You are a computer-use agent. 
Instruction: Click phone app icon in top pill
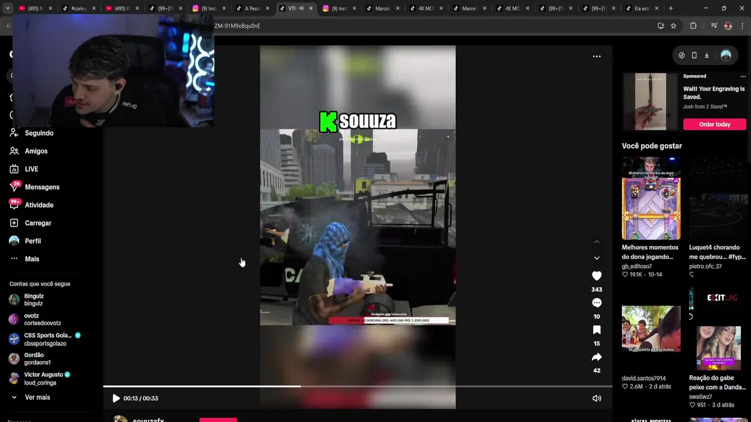coord(694,55)
